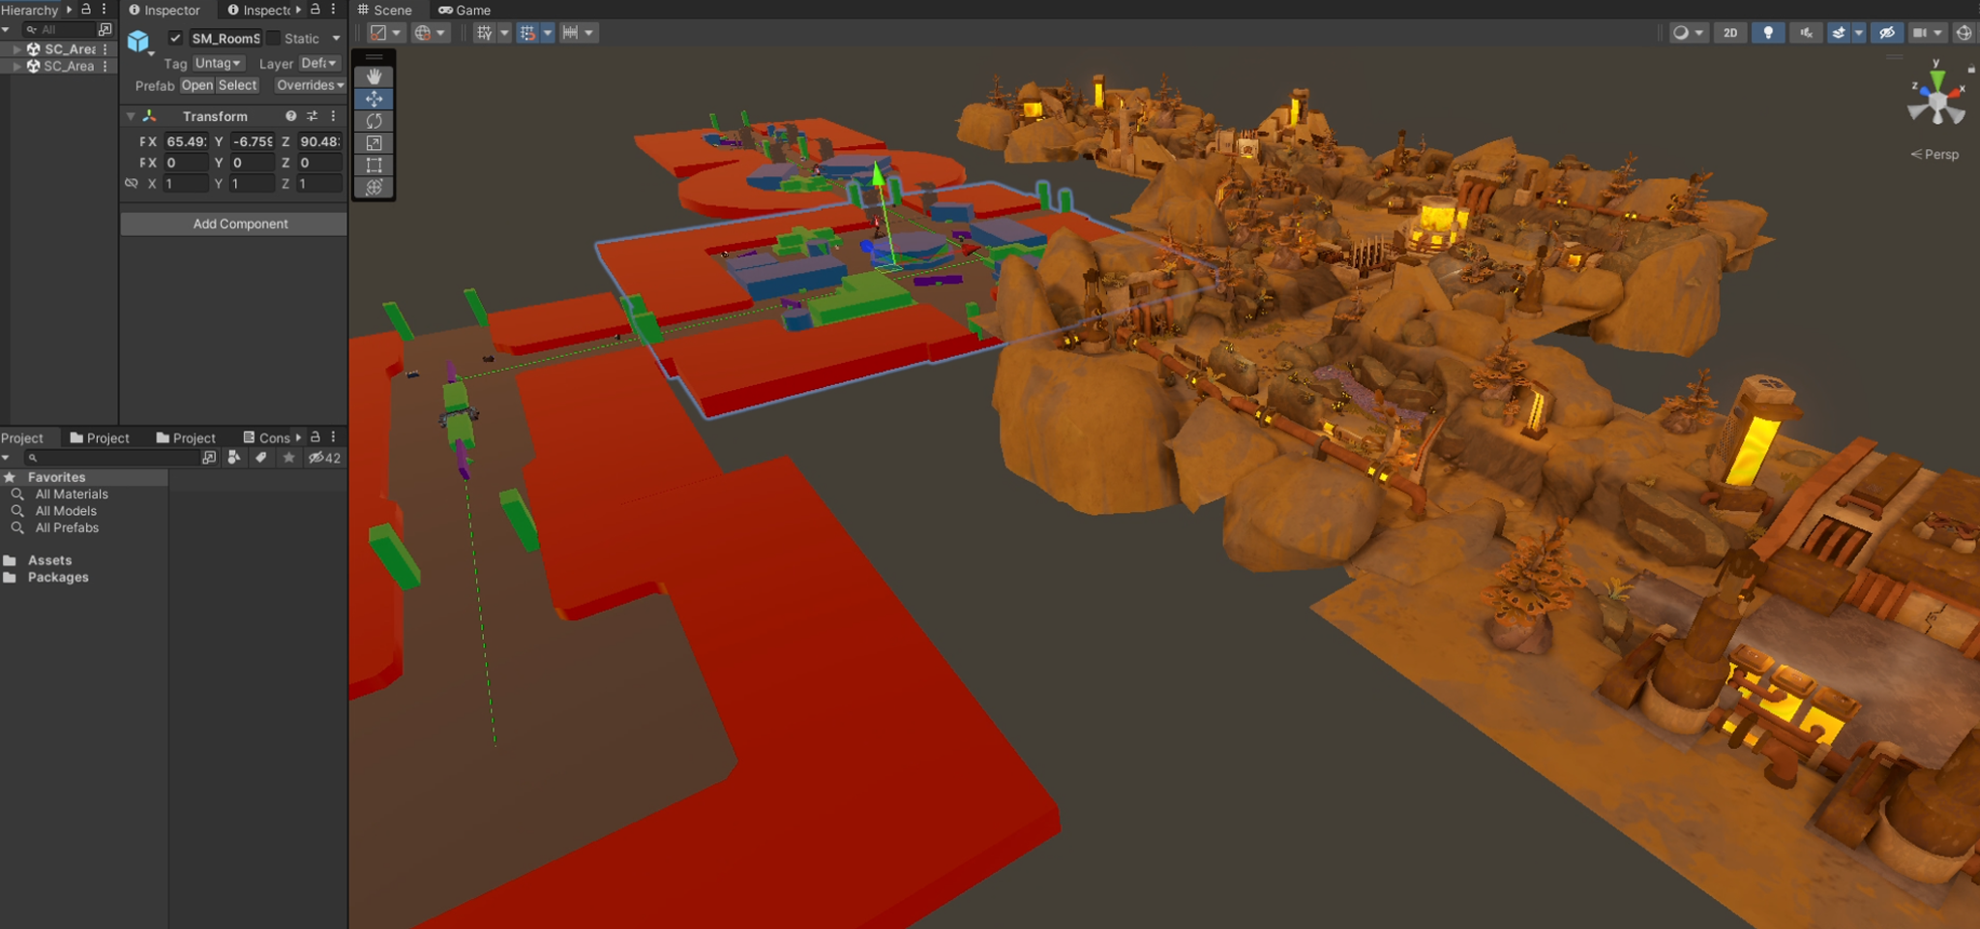Pick the combined Transform tool
The image size is (1980, 929).
point(374,187)
